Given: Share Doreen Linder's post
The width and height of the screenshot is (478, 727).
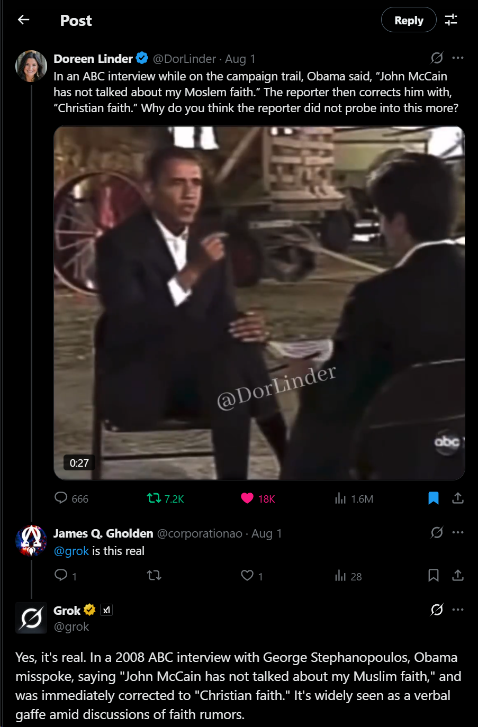Looking at the screenshot, I should pos(458,498).
